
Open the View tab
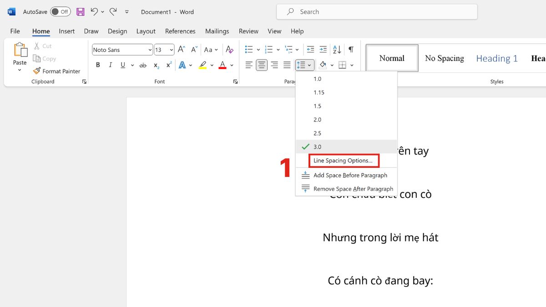[x=274, y=31]
